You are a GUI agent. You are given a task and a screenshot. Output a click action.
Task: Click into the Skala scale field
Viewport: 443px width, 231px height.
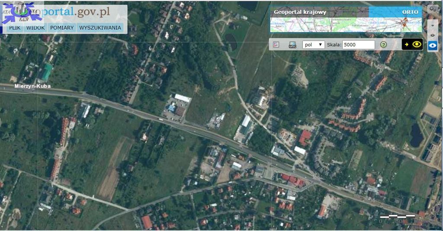pos(358,45)
